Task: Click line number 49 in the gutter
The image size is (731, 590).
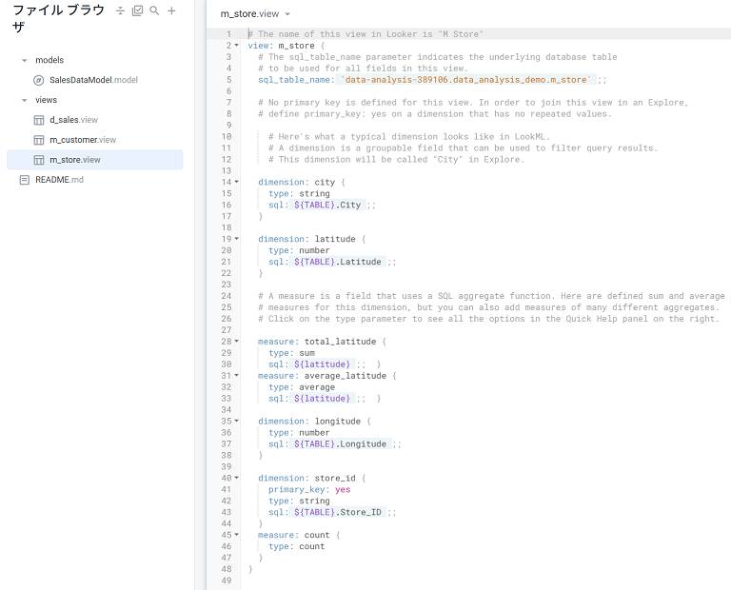Action: coord(227,580)
